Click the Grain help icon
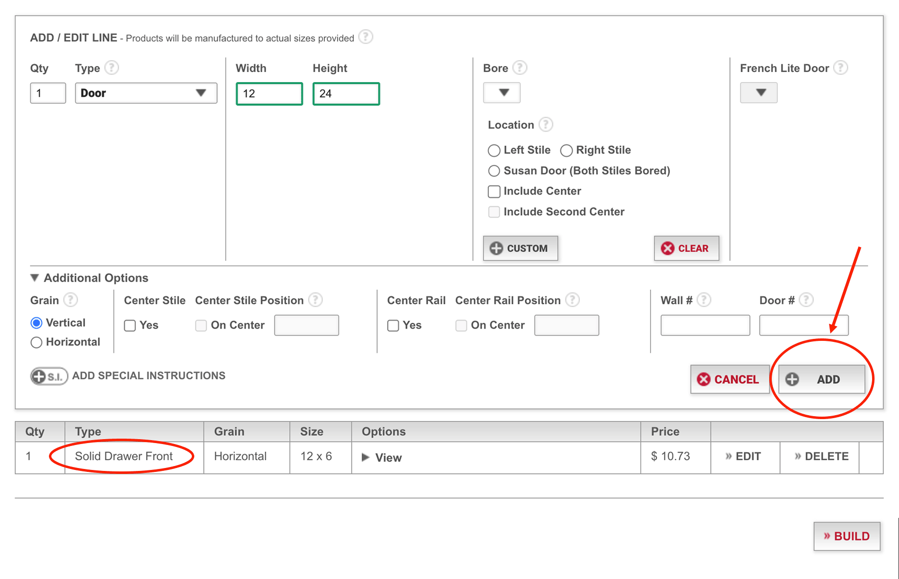This screenshot has height=579, width=899. tap(70, 300)
